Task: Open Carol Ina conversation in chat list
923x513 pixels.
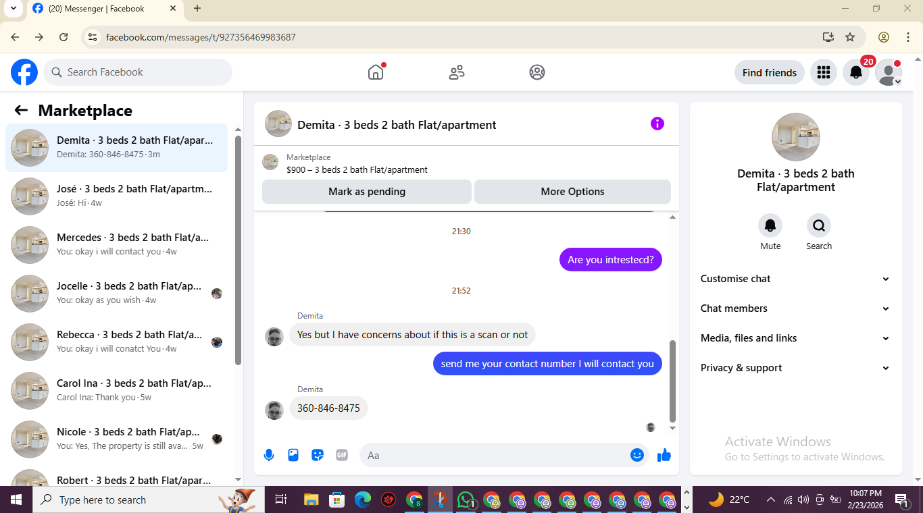Action: click(116, 391)
